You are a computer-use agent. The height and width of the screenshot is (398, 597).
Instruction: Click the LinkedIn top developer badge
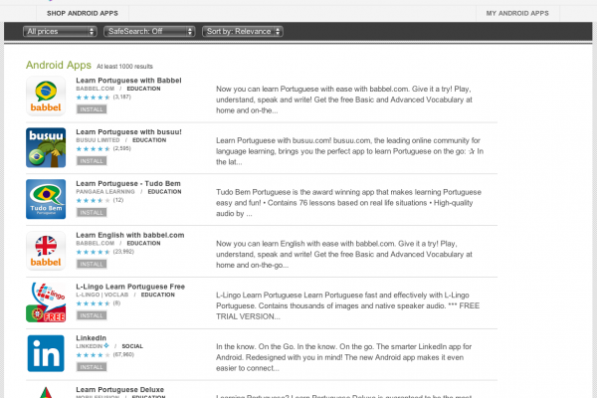[106, 346]
